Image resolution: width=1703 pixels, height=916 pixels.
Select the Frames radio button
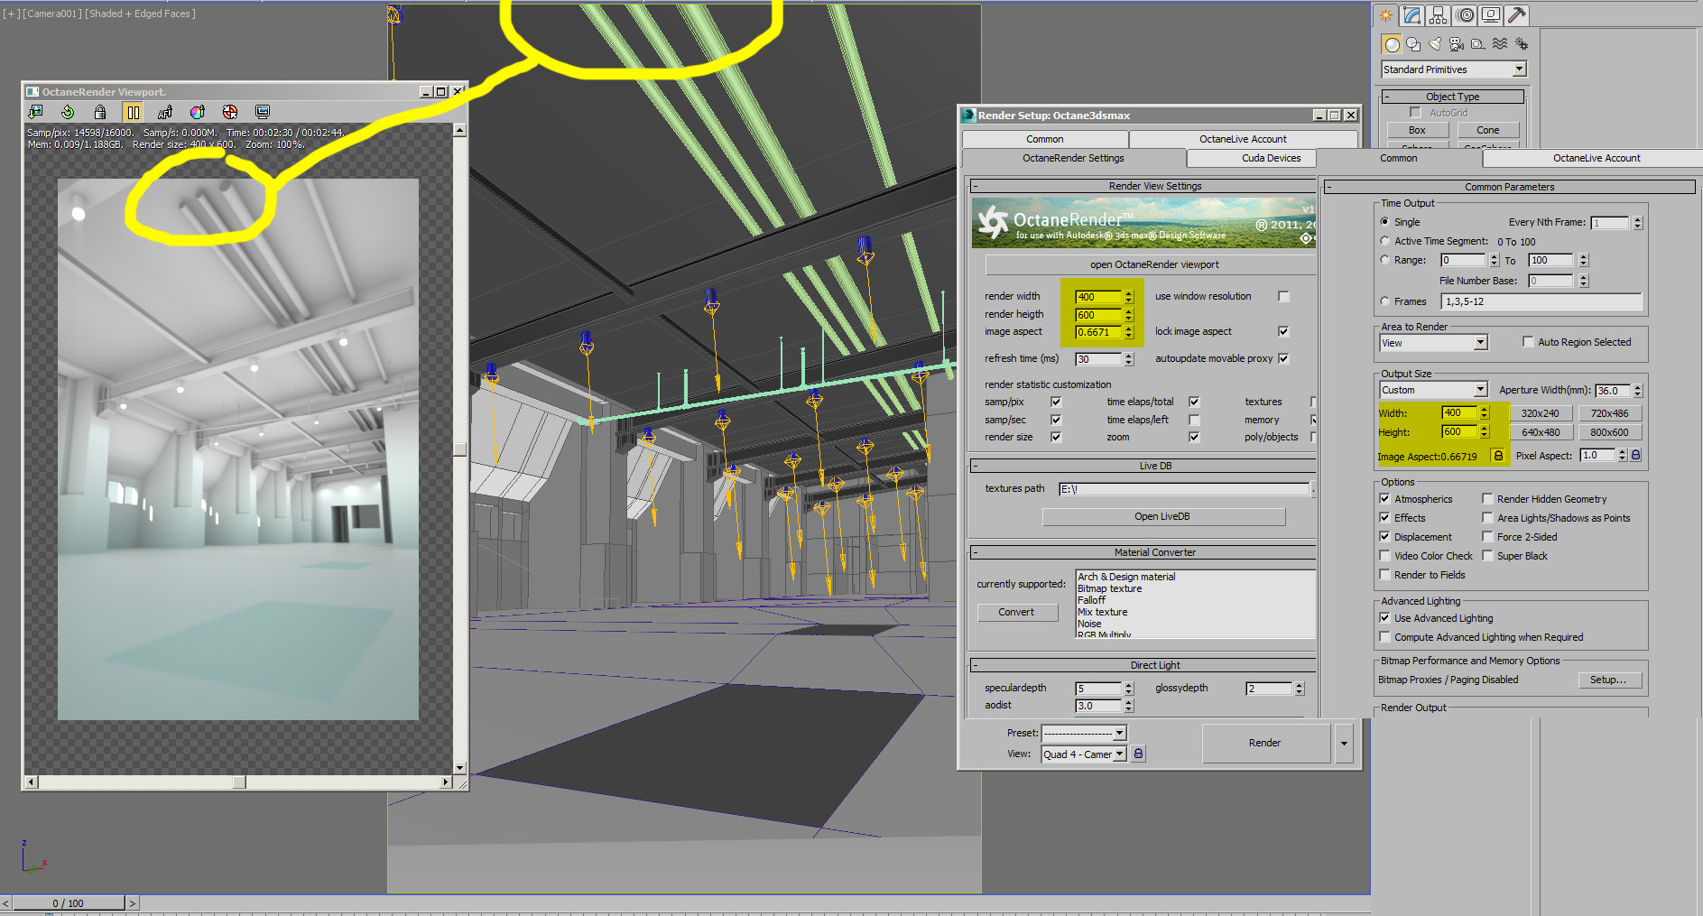[x=1385, y=301]
